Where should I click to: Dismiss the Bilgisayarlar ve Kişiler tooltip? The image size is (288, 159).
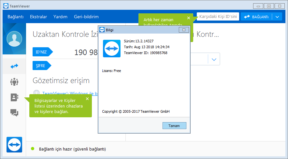(x=87, y=99)
